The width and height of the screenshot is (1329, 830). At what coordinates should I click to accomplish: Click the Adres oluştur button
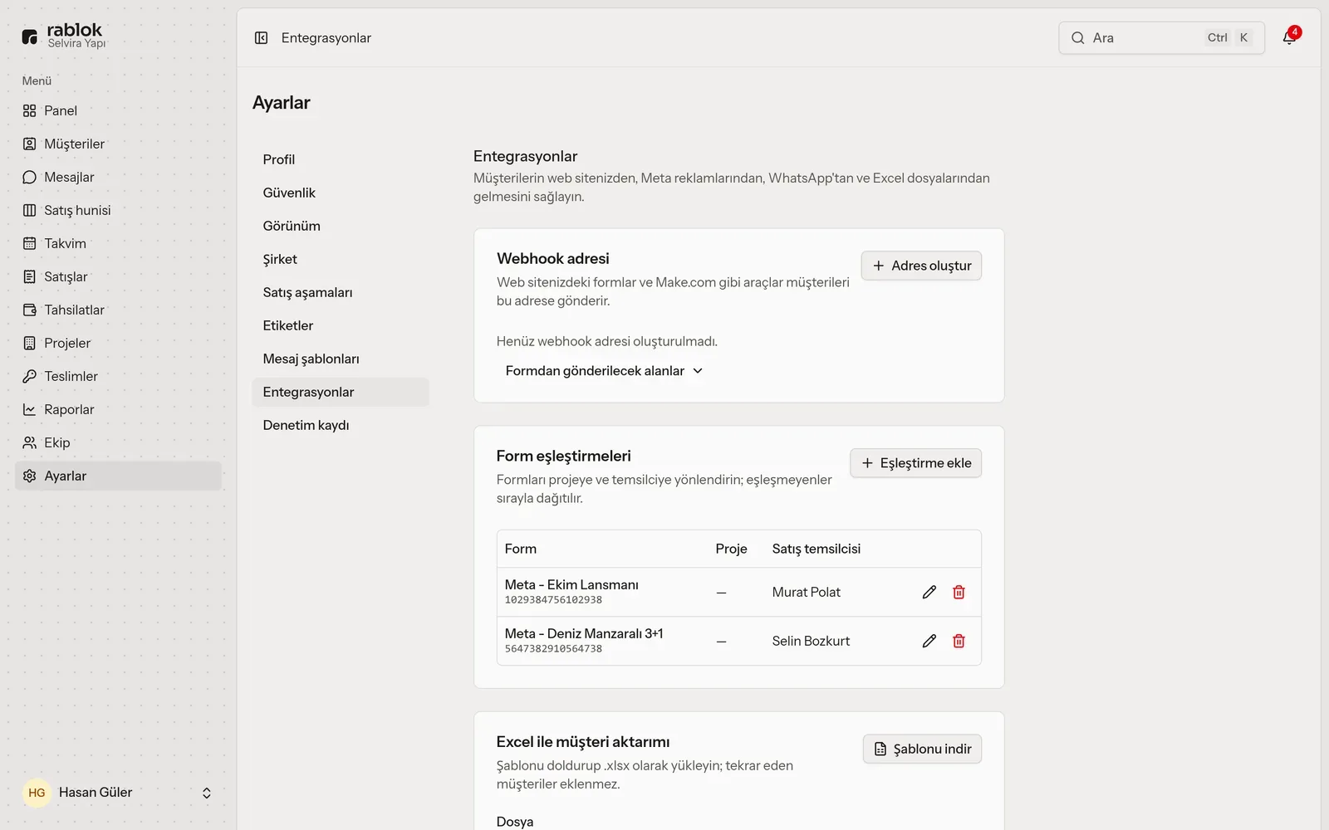point(921,266)
